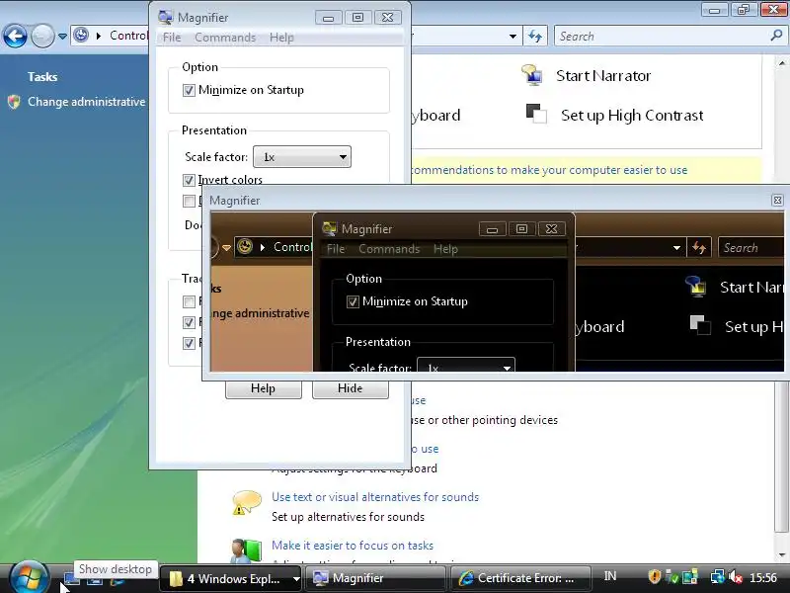Screen dimensions: 790x593
Task: Click the focus on tasks icon
Action: pos(247,551)
